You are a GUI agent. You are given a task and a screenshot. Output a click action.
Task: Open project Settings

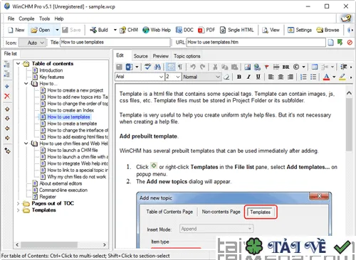point(300,30)
